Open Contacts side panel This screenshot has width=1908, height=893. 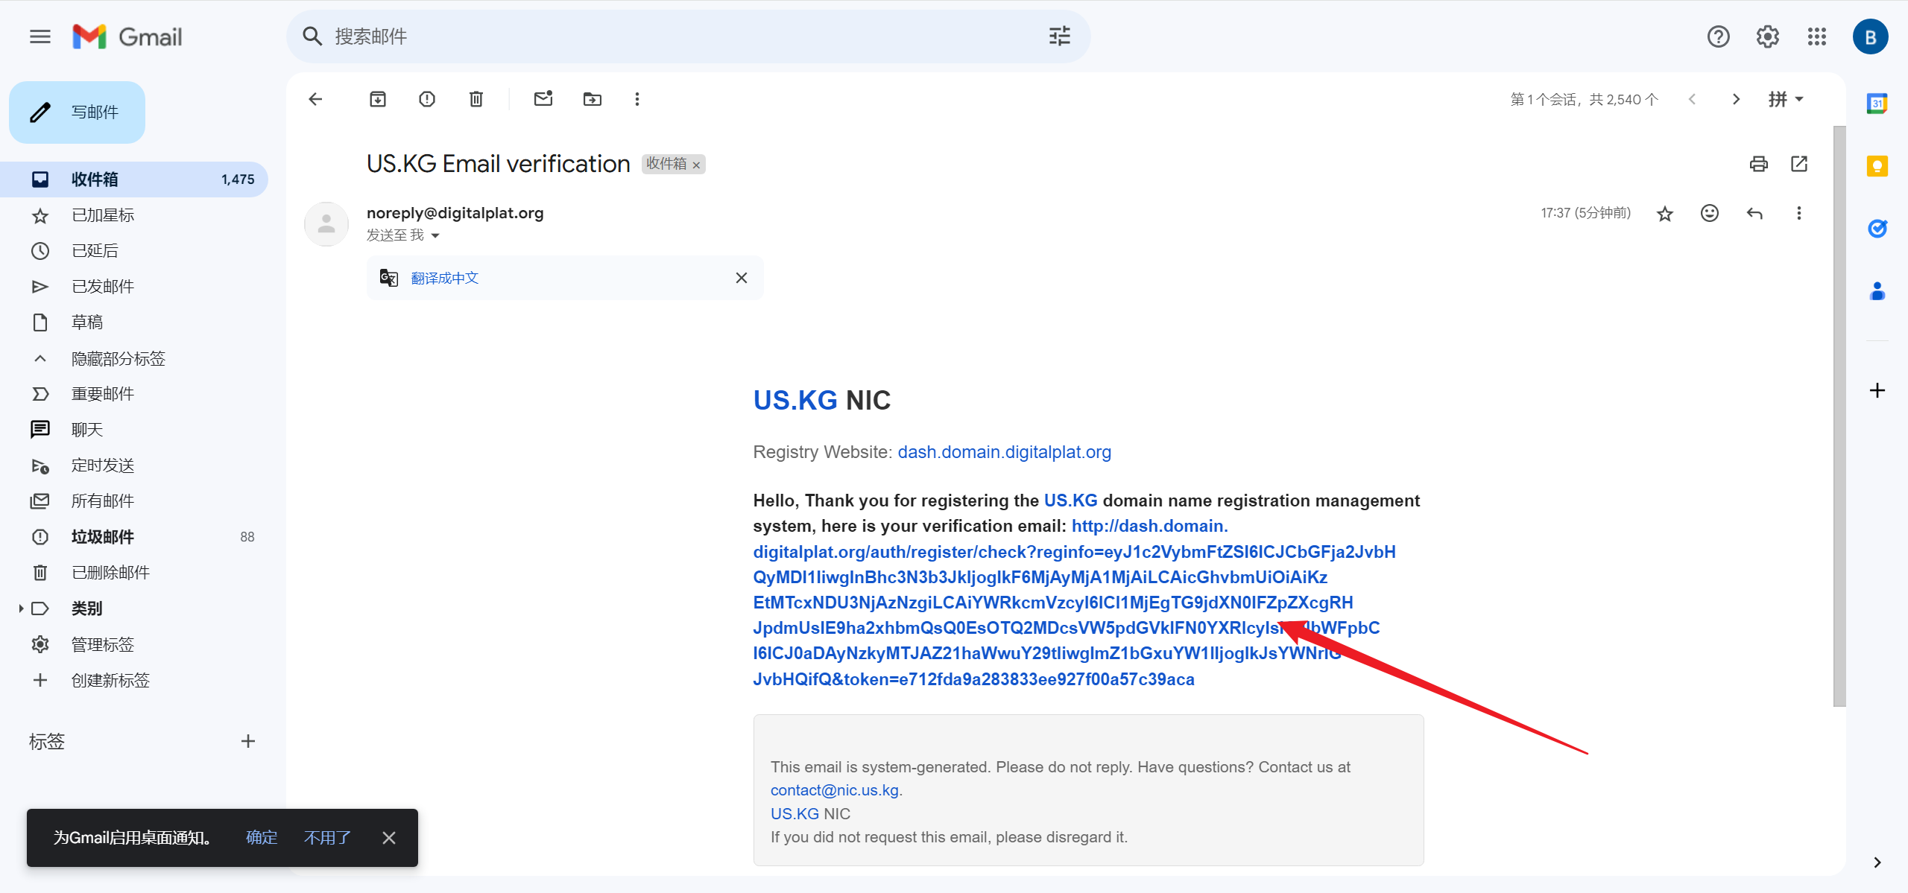1877,291
